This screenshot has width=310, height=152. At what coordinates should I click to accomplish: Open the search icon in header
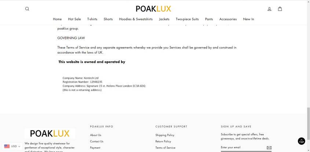(x=27, y=9)
